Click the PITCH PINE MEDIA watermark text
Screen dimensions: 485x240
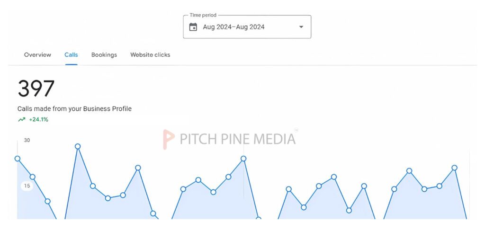237,139
